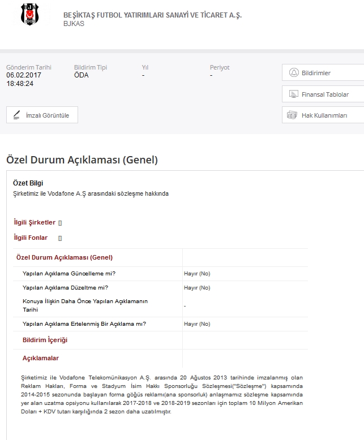
Task: Click the 06.02.2017 submission date
Action: (24, 75)
